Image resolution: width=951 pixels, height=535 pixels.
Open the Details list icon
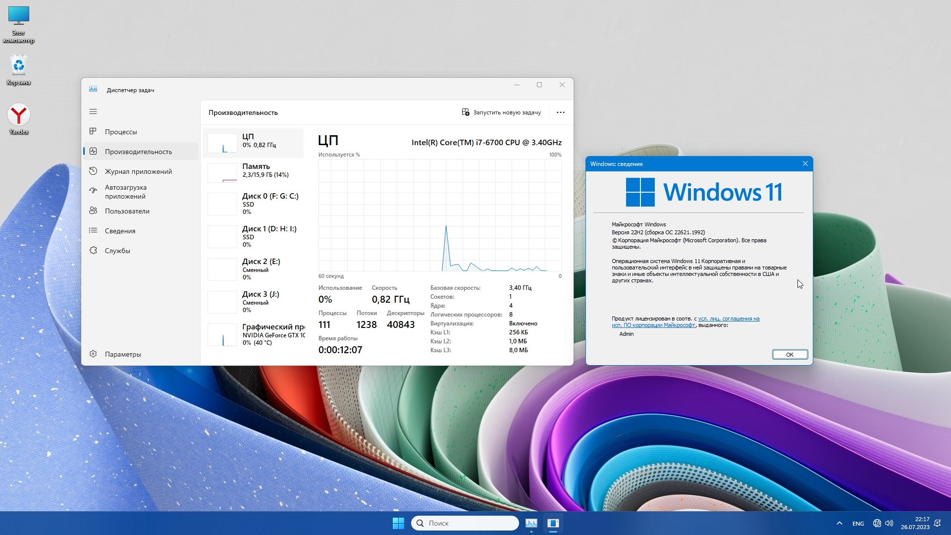coord(93,230)
